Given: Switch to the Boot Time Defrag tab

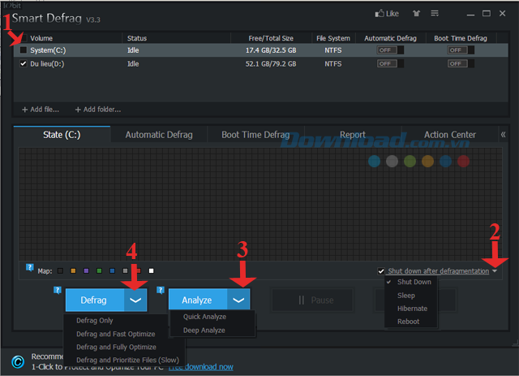Looking at the screenshot, I should (255, 135).
